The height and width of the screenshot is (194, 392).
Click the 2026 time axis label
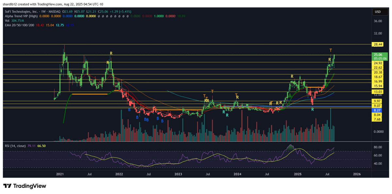click(357, 174)
